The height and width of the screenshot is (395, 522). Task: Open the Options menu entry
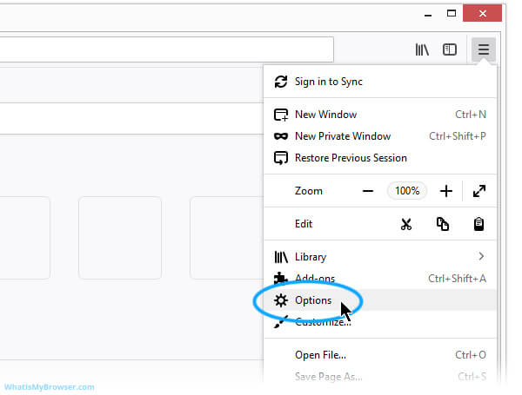(313, 300)
